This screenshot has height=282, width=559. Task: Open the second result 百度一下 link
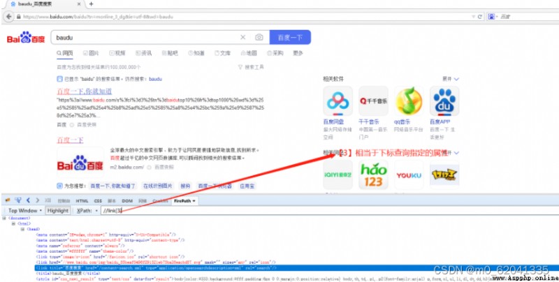(71, 140)
